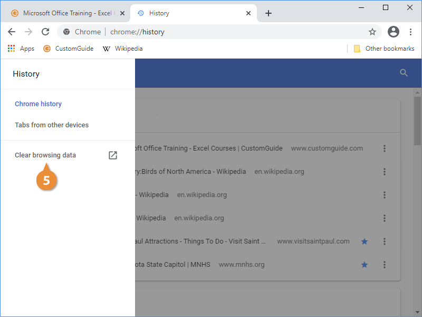Open the Excel Courses CustomGuide history entry
Screen dimensions: 422x317
[209, 148]
